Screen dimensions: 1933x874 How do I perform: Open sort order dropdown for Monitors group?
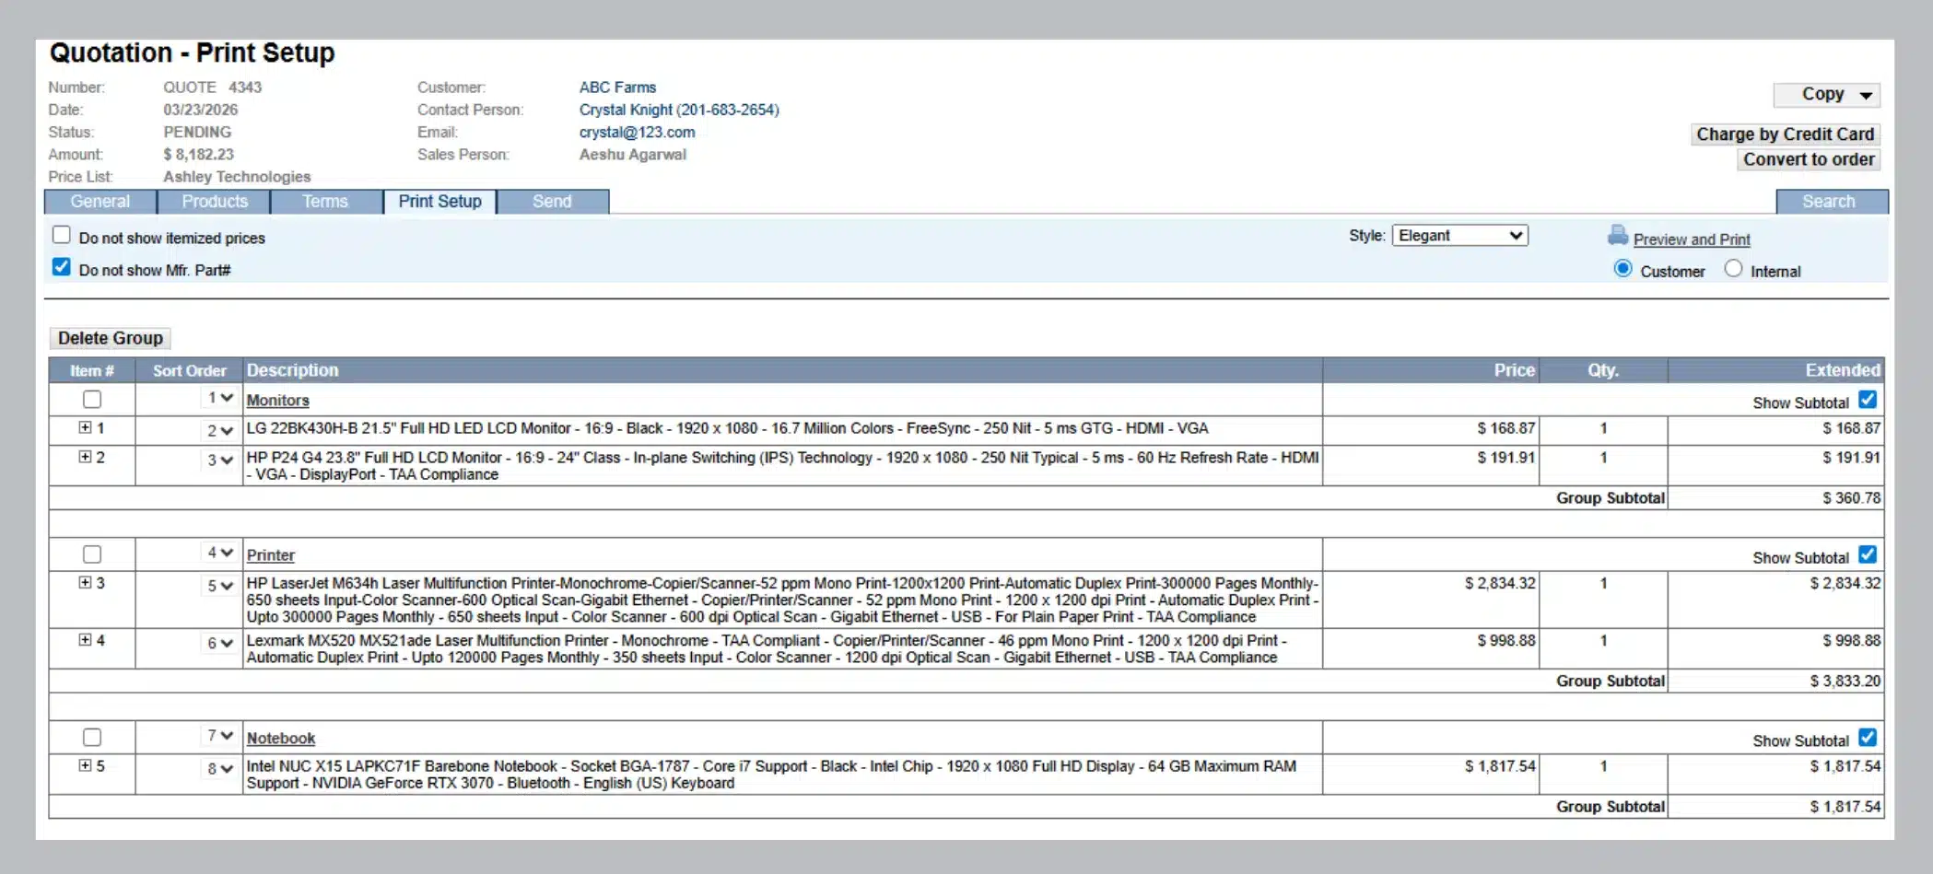click(219, 398)
